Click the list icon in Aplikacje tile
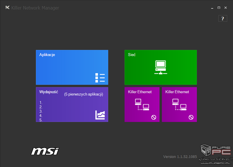 (x=100, y=78)
